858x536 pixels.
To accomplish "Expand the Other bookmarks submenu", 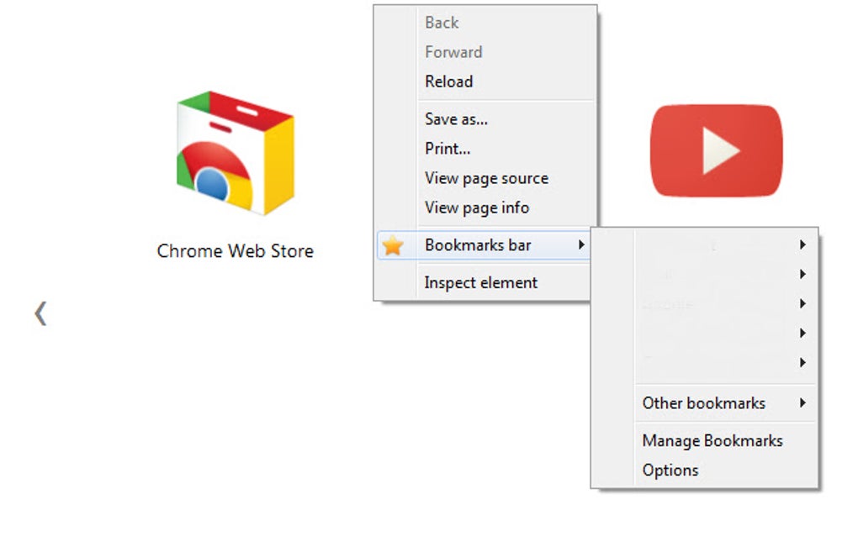I will (x=802, y=403).
